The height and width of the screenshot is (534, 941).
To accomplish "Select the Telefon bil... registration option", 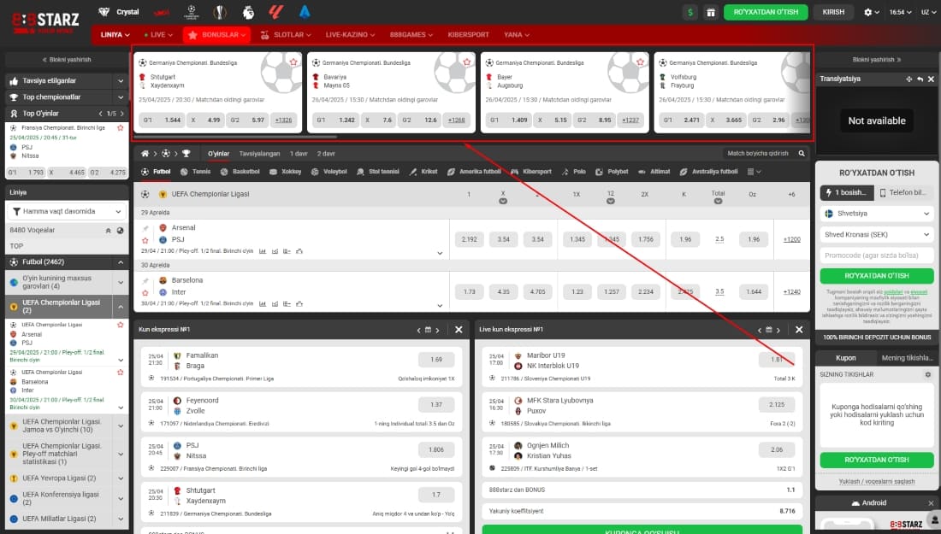I will coord(903,192).
